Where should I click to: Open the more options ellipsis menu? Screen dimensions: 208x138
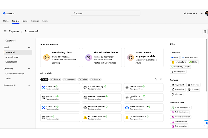(201, 13)
